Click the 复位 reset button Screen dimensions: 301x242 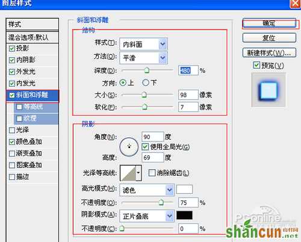coord(269,38)
